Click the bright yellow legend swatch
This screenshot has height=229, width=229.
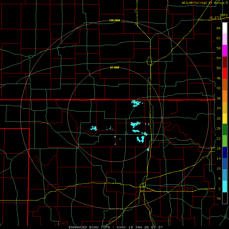click(225, 119)
